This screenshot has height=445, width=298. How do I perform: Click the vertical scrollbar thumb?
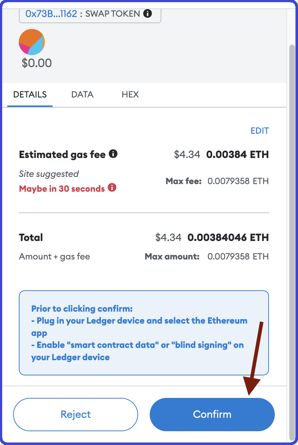pyautogui.click(x=292, y=242)
